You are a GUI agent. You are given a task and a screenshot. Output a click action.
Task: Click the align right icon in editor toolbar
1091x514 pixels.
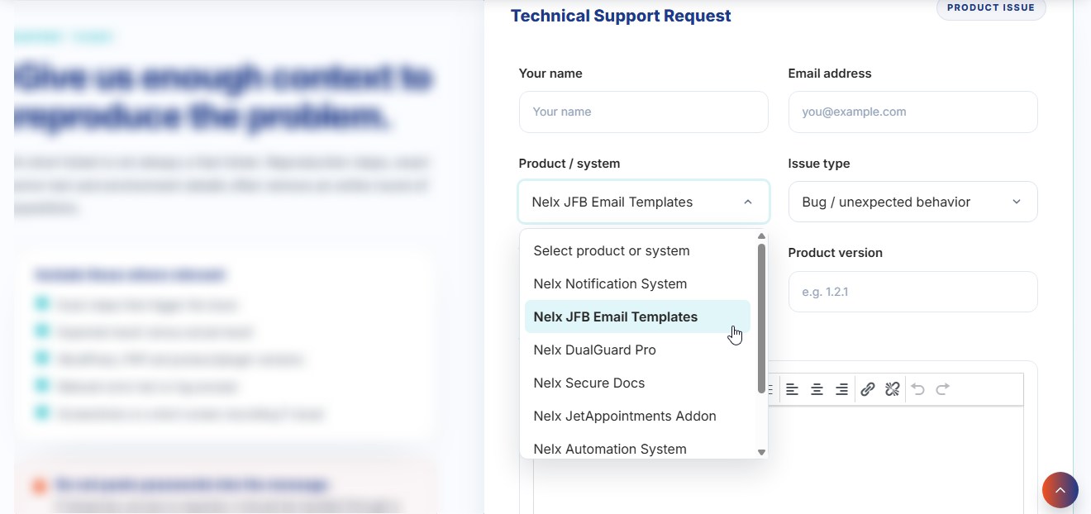841,389
